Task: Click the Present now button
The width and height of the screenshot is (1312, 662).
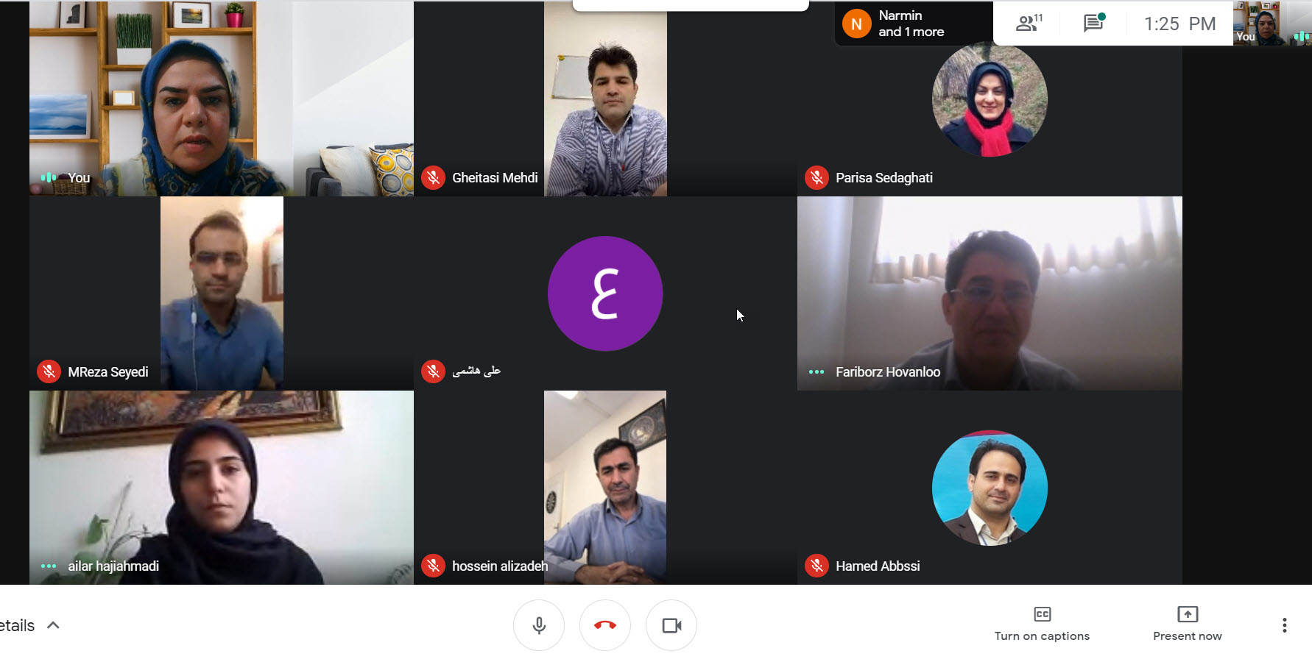Action: (1187, 624)
